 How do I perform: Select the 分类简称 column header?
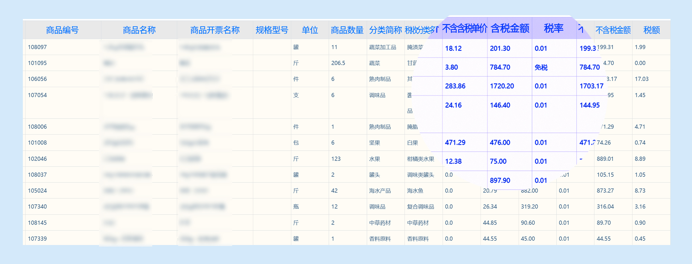(x=385, y=30)
